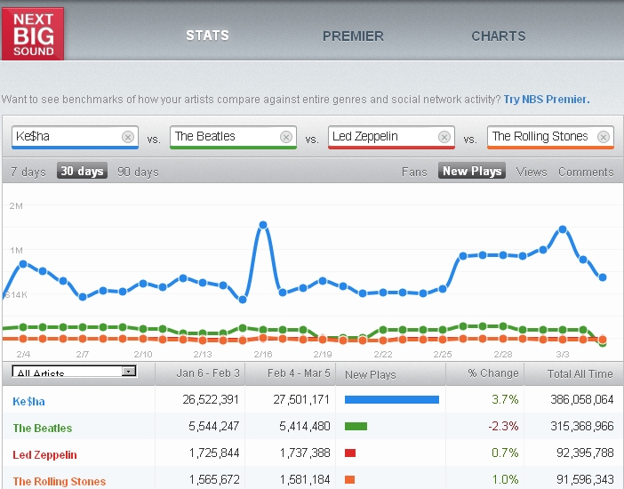Switch the time range to 7 days
The height and width of the screenshot is (489, 624).
28,172
